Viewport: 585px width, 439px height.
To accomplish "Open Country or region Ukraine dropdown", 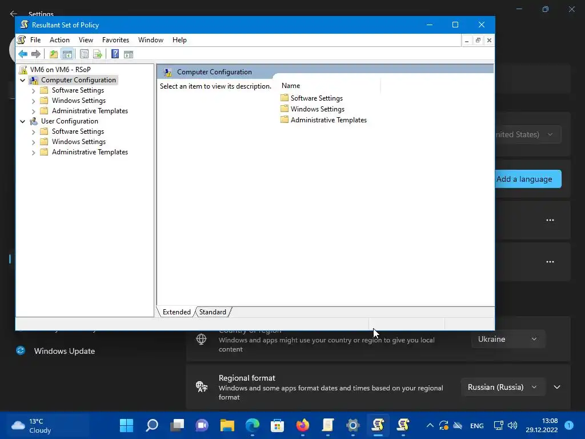I will click(508, 339).
